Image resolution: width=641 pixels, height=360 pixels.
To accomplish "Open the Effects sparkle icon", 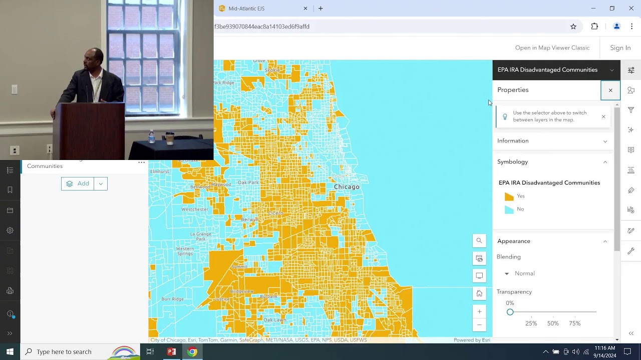I will pos(631,130).
